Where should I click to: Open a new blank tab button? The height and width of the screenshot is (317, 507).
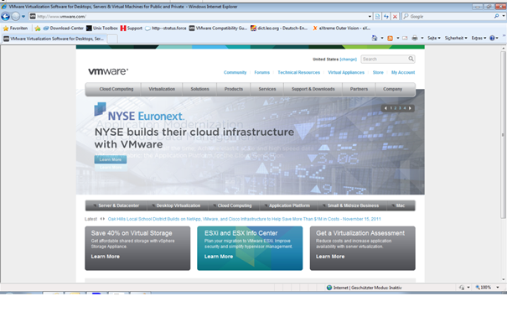click(112, 39)
